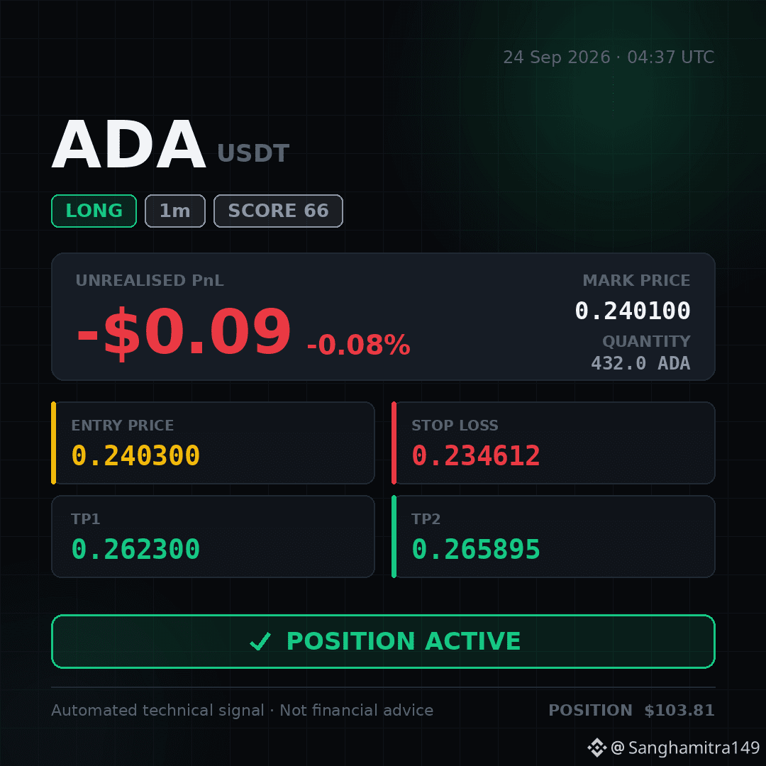Click the Not financial advice disclaimer text

[x=357, y=710]
